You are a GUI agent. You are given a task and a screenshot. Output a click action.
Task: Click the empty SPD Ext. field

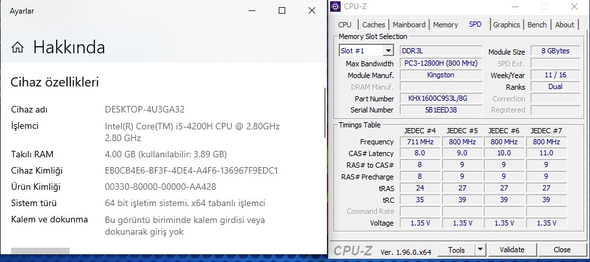(555, 63)
